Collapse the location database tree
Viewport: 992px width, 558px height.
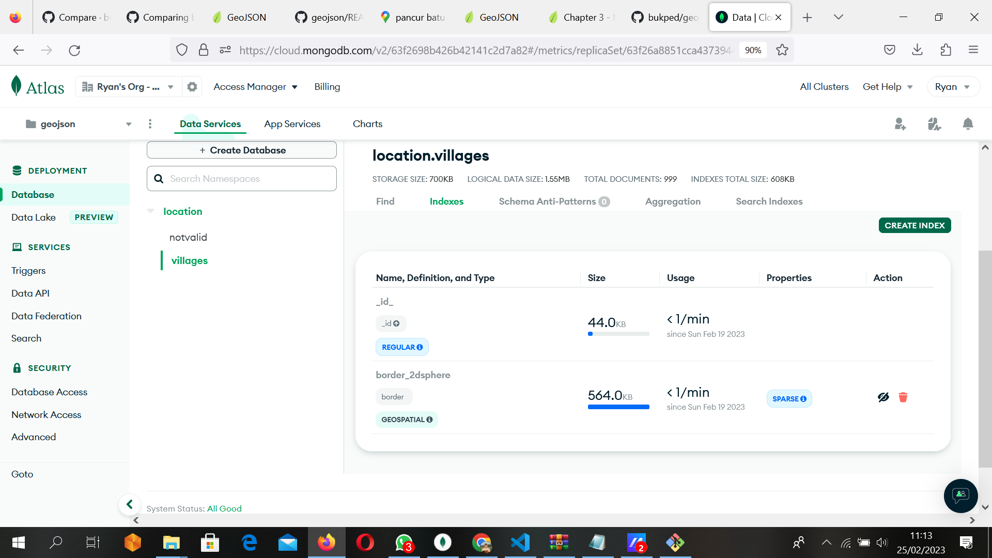pyautogui.click(x=151, y=211)
